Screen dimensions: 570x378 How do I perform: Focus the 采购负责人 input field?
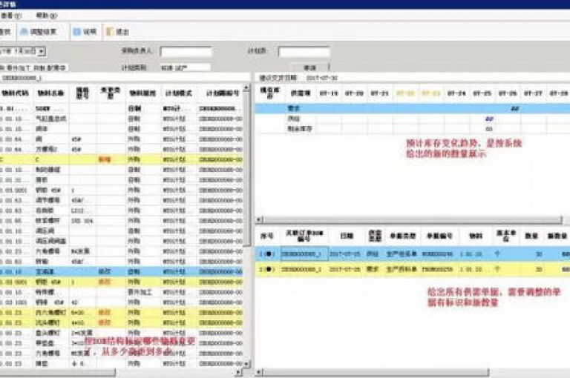click(x=186, y=51)
